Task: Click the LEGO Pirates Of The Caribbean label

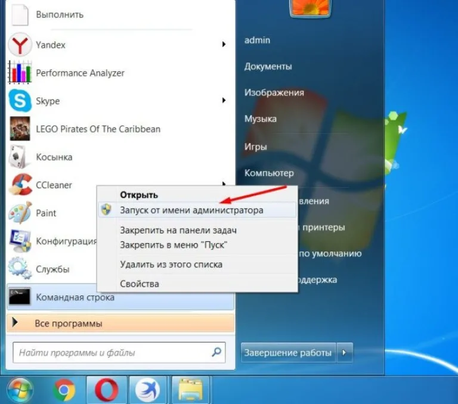Action: (98, 129)
